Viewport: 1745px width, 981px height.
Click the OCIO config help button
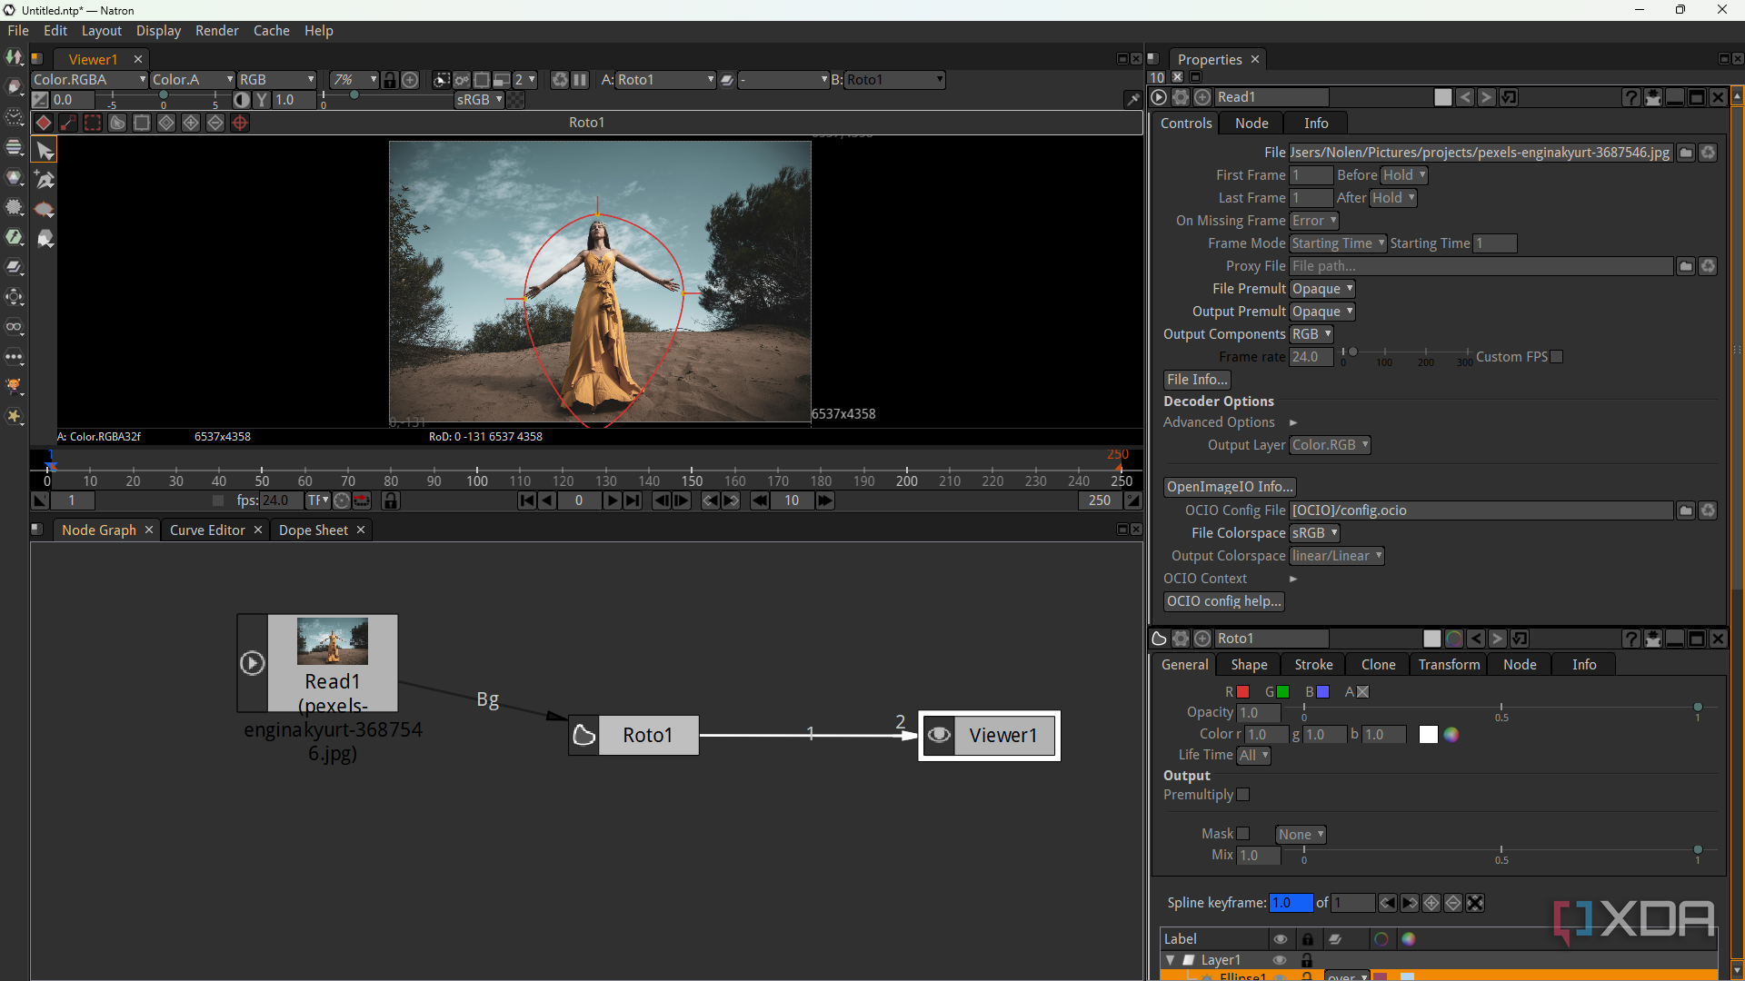tap(1223, 601)
